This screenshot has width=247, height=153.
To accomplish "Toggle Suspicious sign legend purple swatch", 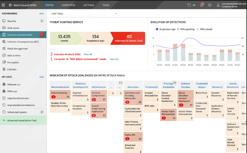I will (x=157, y=29).
